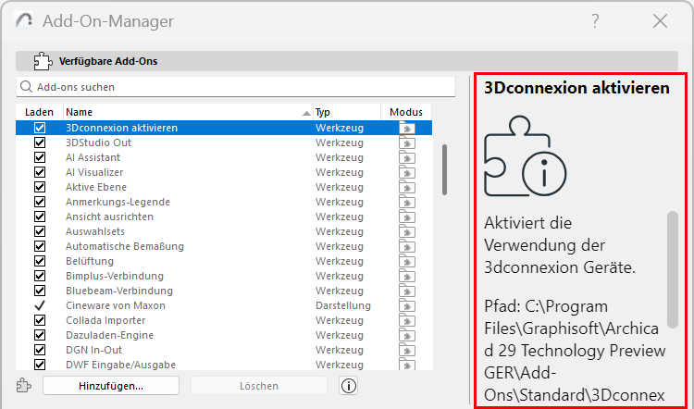Toggle Bimplus-Verbindung load checkbox
Screen dimensions: 694x409
[x=40, y=276]
